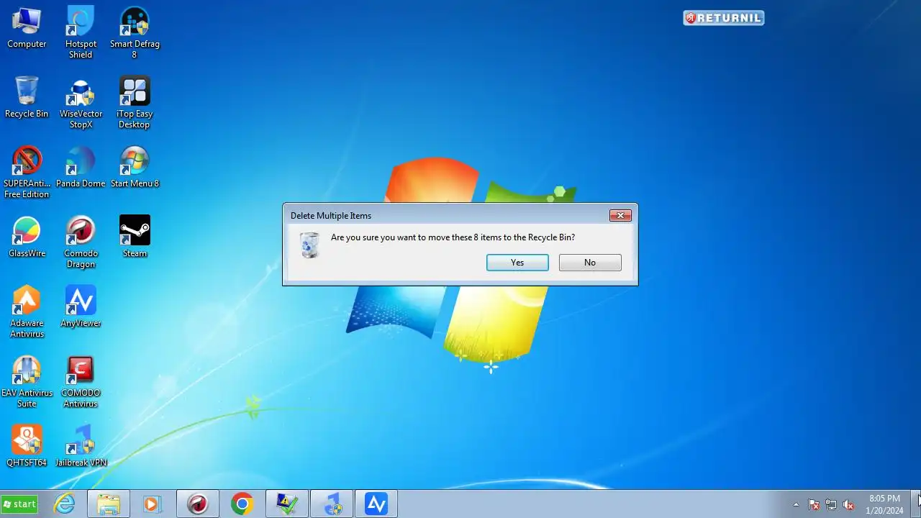Confirm deletion with the Yes button
Viewport: 921px width, 518px height.
(517, 263)
